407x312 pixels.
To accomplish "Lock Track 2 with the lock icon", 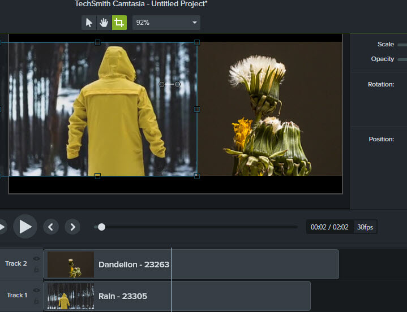I will [37, 270].
